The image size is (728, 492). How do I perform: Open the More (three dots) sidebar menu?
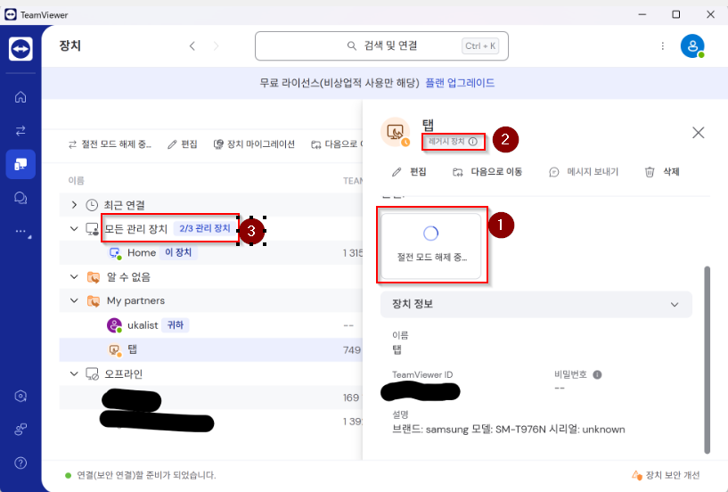[x=20, y=231]
